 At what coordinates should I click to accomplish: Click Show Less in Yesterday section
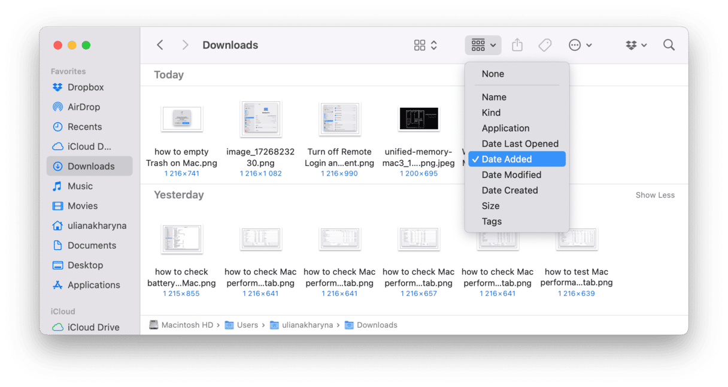[655, 195]
